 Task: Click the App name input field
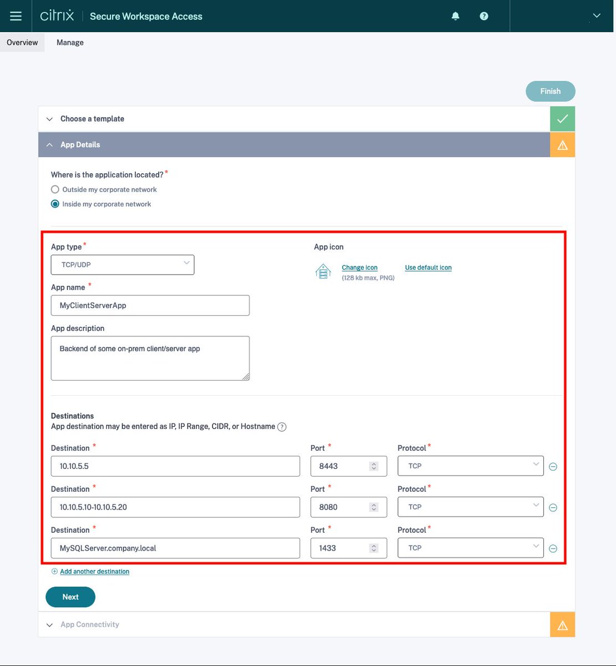click(150, 305)
